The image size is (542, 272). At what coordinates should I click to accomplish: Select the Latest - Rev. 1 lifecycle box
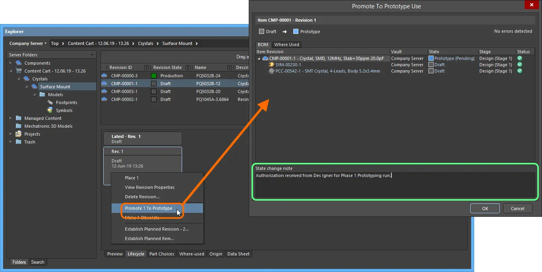tap(143, 139)
